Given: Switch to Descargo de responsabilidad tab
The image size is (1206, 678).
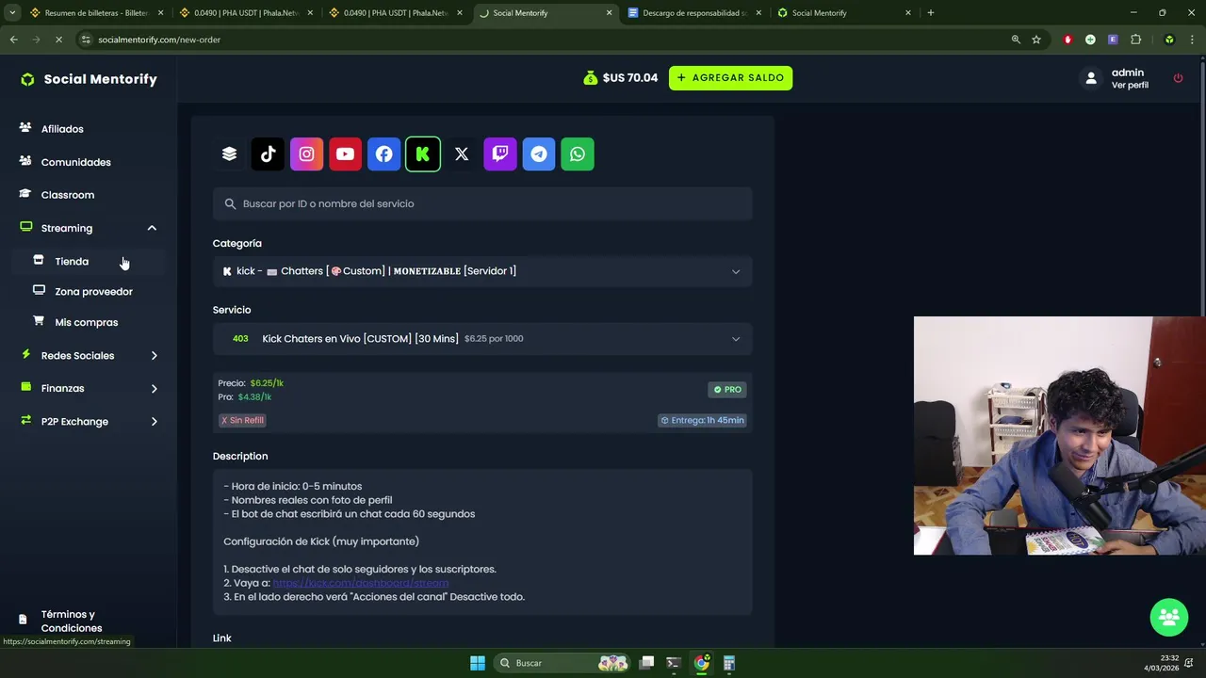Looking at the screenshot, I should coord(695,13).
